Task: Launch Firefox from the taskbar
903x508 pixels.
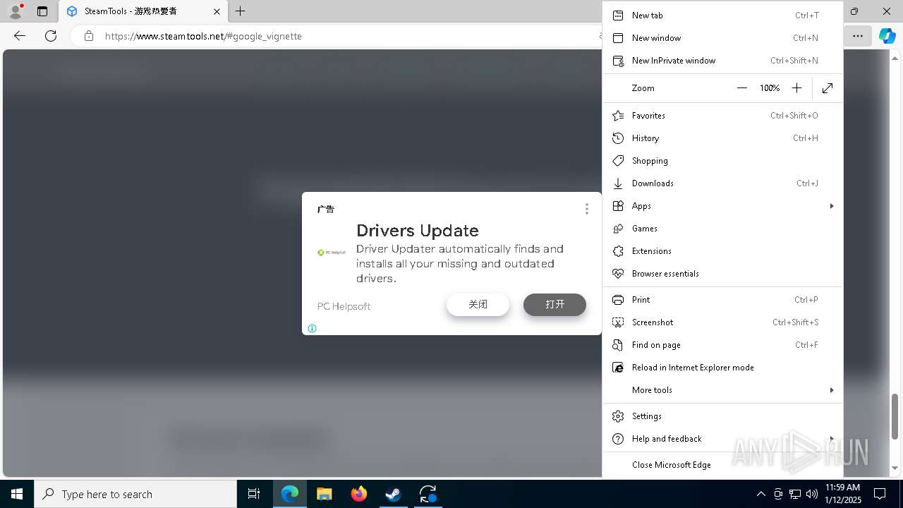Action: pos(359,494)
